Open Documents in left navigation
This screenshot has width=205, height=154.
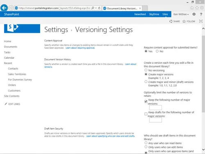(x=11, y=47)
